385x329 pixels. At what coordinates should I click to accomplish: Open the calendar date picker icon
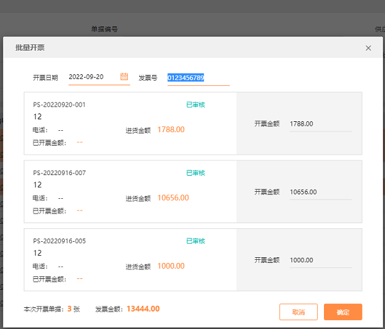tap(124, 76)
